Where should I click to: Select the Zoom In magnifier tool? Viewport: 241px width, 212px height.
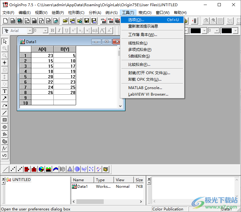coord(5,48)
